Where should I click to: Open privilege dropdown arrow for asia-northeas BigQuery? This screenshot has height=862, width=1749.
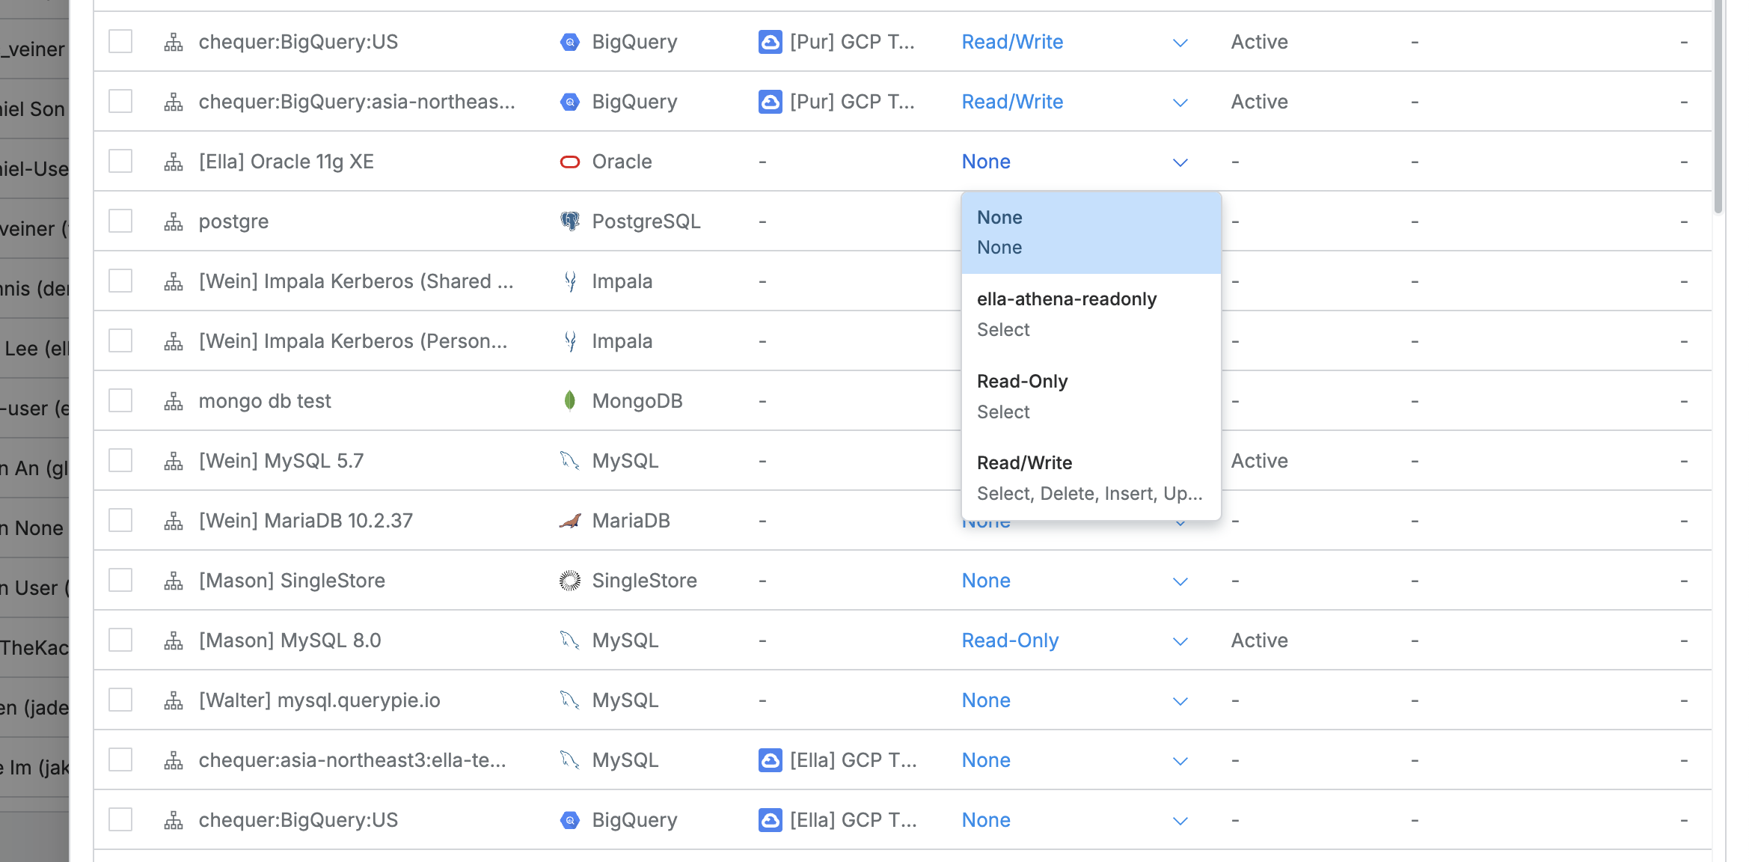pyautogui.click(x=1180, y=103)
